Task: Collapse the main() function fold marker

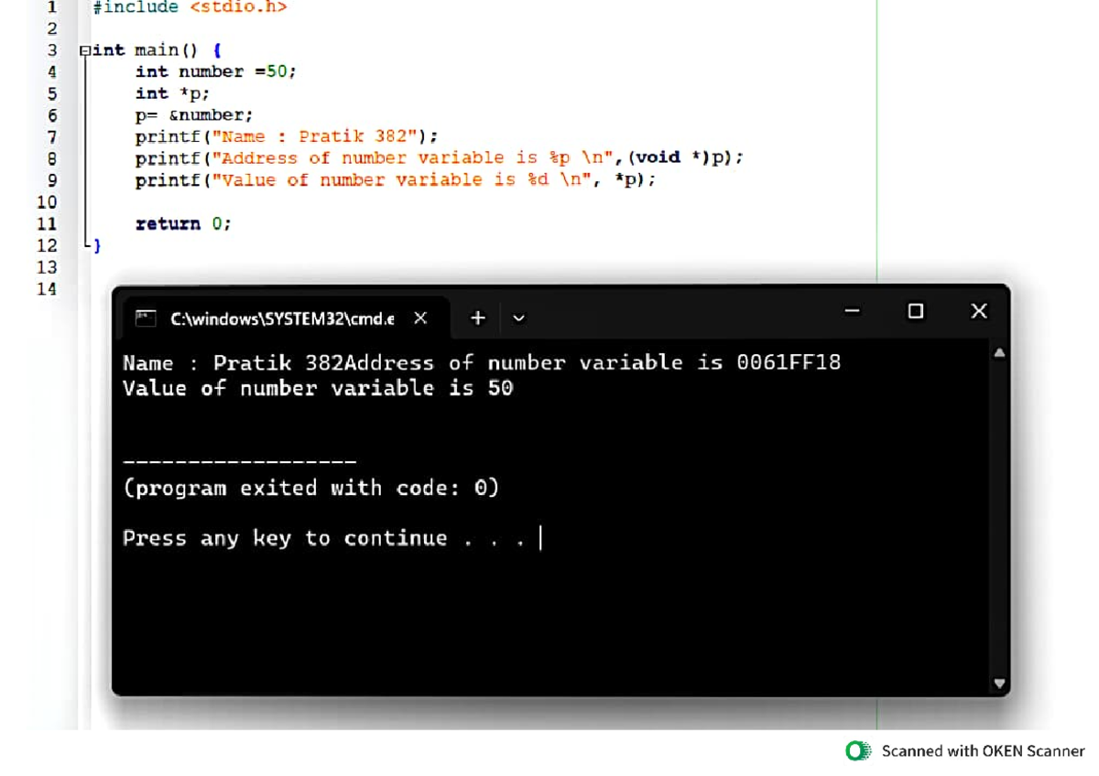Action: [x=85, y=50]
